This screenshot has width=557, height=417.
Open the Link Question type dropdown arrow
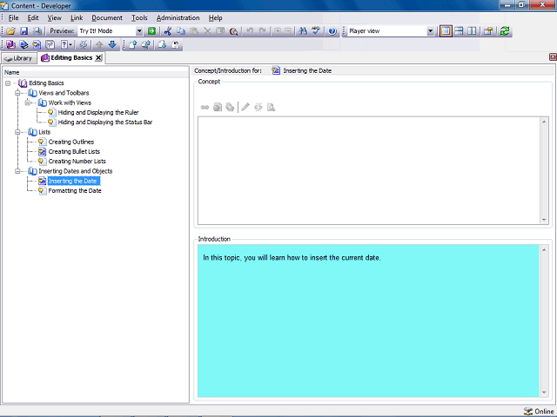(x=70, y=44)
